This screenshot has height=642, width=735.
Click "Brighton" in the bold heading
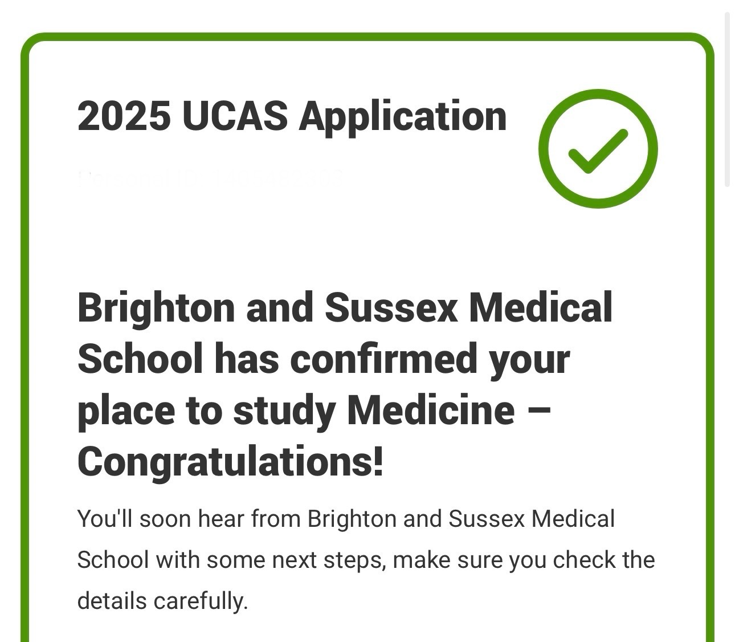[x=156, y=307]
